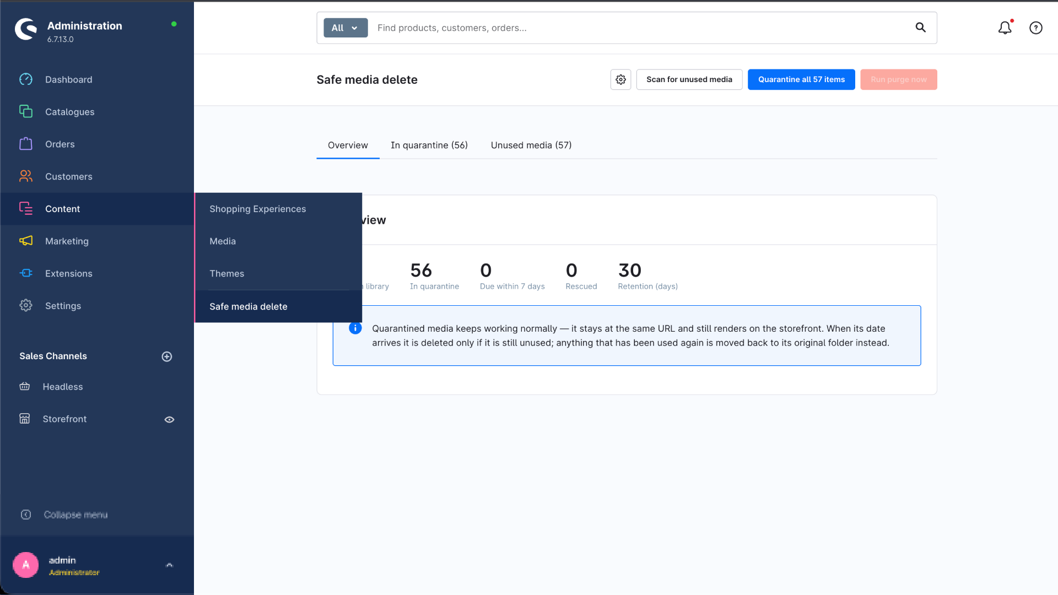
Task: Click the info icon in quarantine notice
Action: pos(355,328)
